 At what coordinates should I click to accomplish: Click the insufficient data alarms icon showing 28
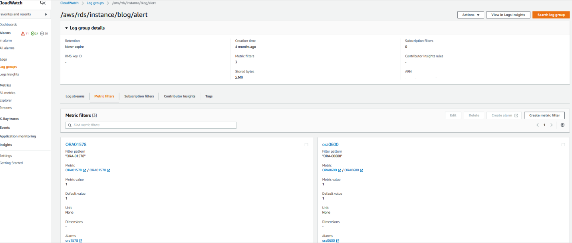(x=44, y=33)
